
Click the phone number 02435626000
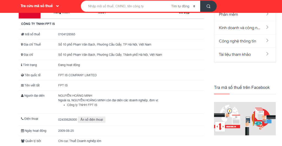[67, 119]
